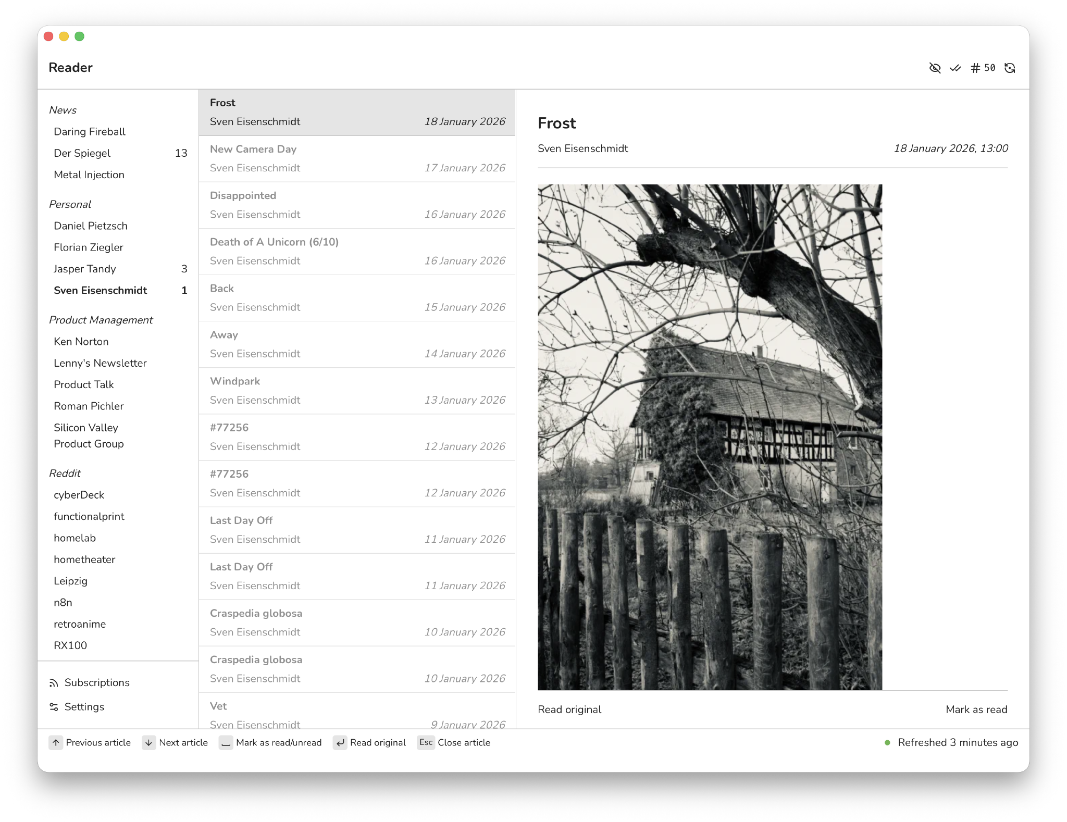Switch to the Product Talk feed
Screen dimensions: 1067x822
(83, 384)
